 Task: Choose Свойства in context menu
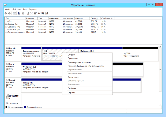click(x=87, y=88)
